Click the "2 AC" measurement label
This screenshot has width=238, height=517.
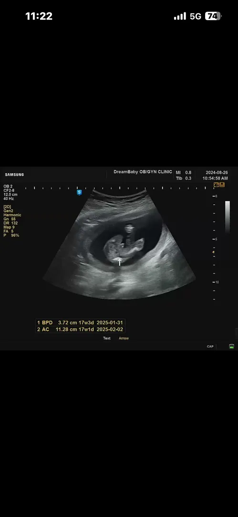click(43, 329)
